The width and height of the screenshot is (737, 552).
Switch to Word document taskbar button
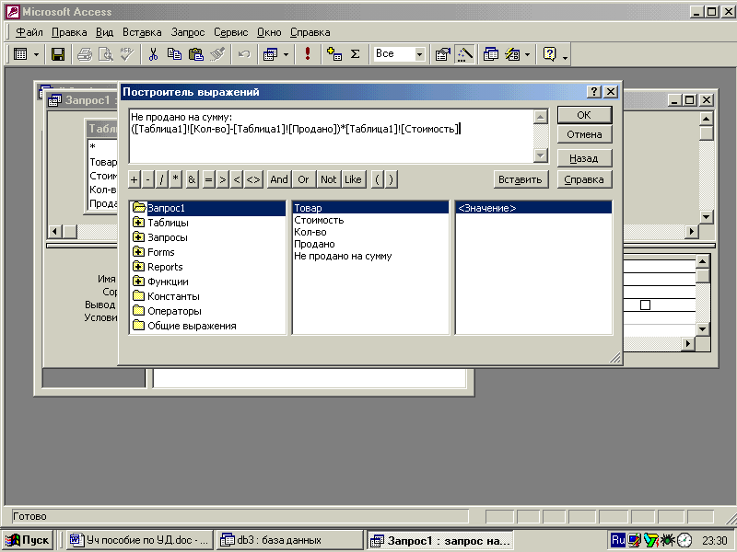(x=139, y=540)
